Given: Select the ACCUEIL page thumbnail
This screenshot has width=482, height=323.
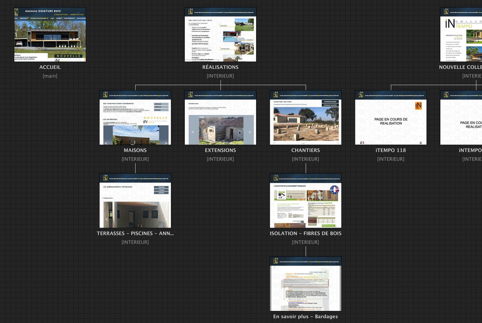Looking at the screenshot, I should click(50, 34).
